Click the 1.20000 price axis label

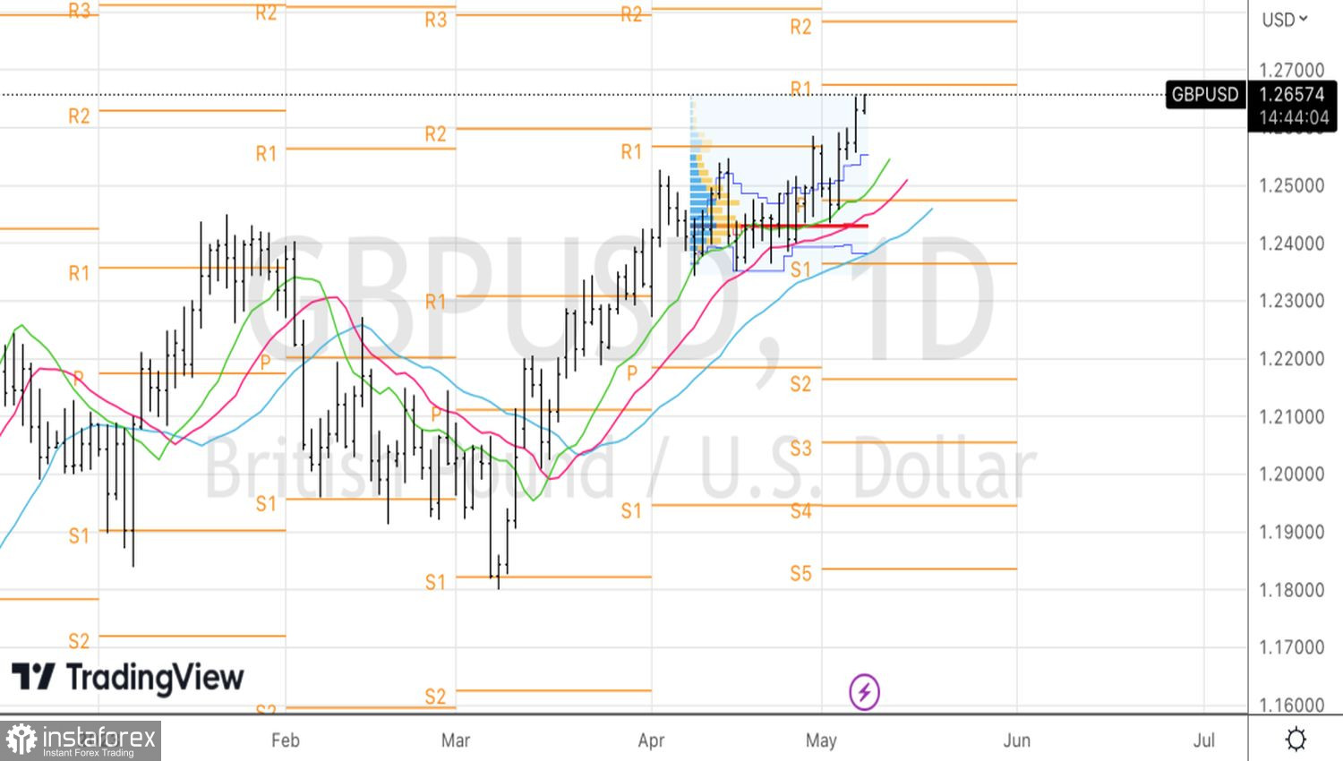(1291, 474)
